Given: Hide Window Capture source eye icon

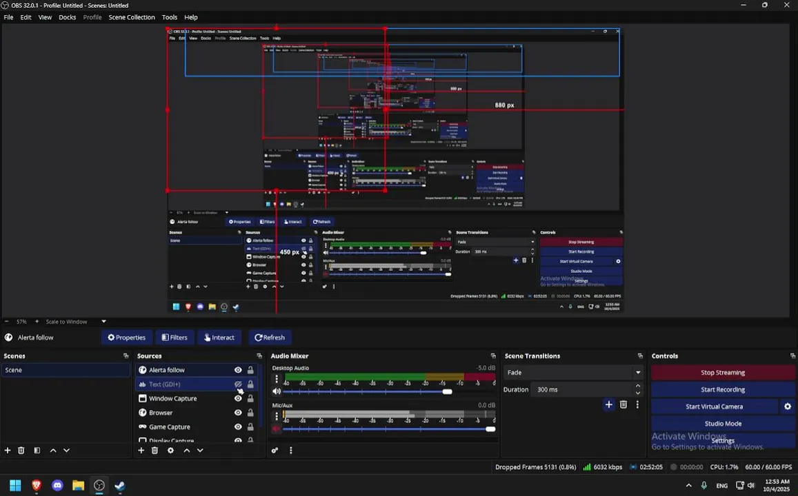Looking at the screenshot, I should (238, 398).
